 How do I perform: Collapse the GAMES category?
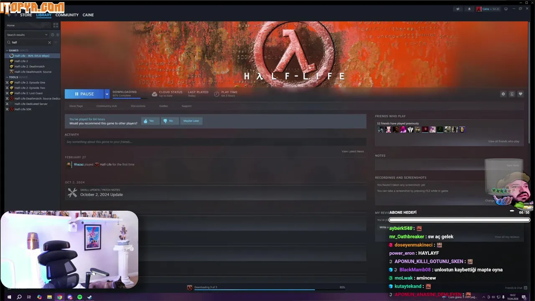point(7,50)
